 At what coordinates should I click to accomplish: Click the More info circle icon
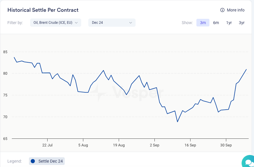[222, 10]
